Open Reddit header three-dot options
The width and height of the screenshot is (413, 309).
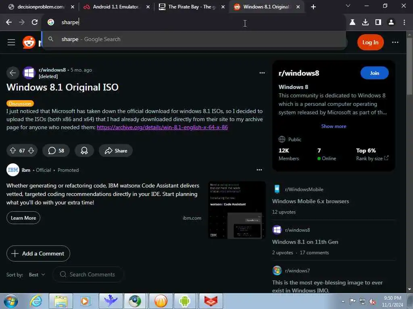[395, 42]
